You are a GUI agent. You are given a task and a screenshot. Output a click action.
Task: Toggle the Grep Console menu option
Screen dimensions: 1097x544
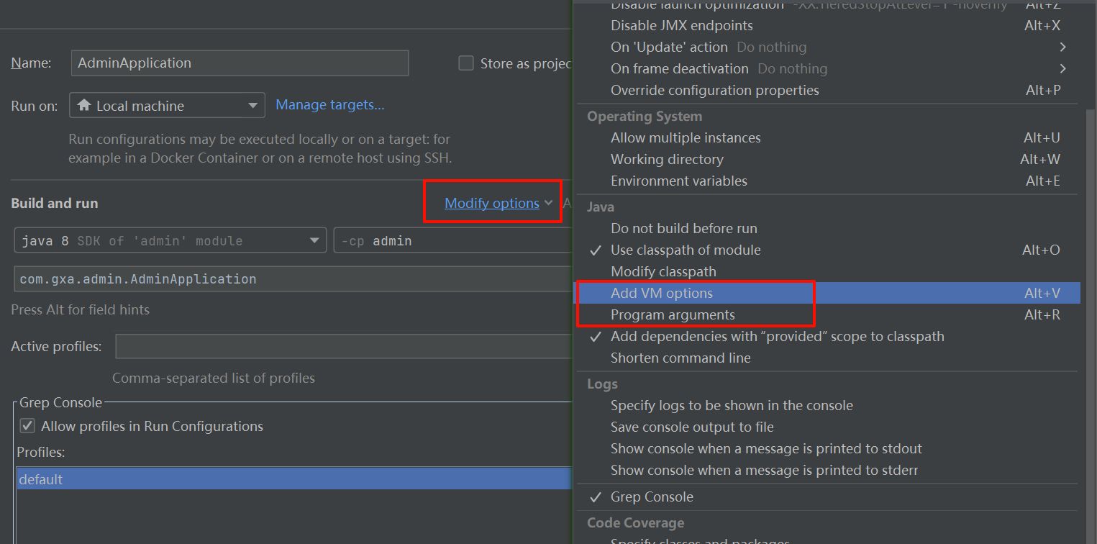pos(652,497)
